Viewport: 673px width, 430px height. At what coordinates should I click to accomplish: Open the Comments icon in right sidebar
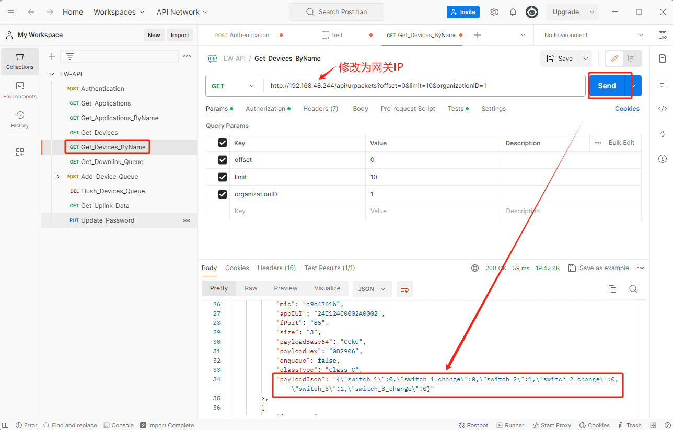click(663, 84)
